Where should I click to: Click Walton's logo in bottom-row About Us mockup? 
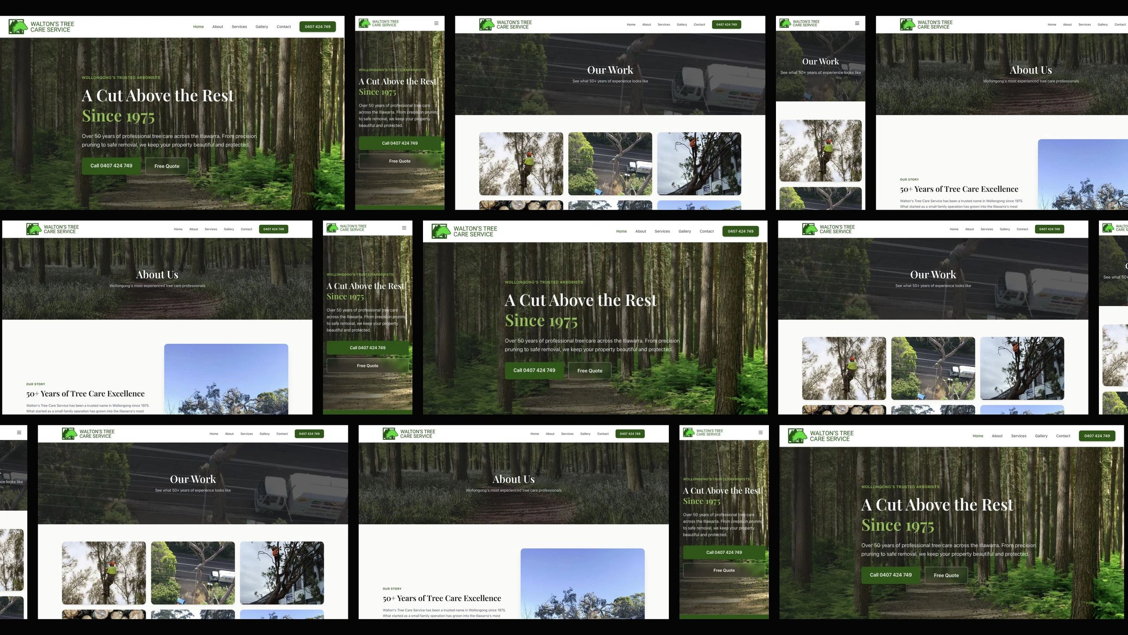pos(409,434)
